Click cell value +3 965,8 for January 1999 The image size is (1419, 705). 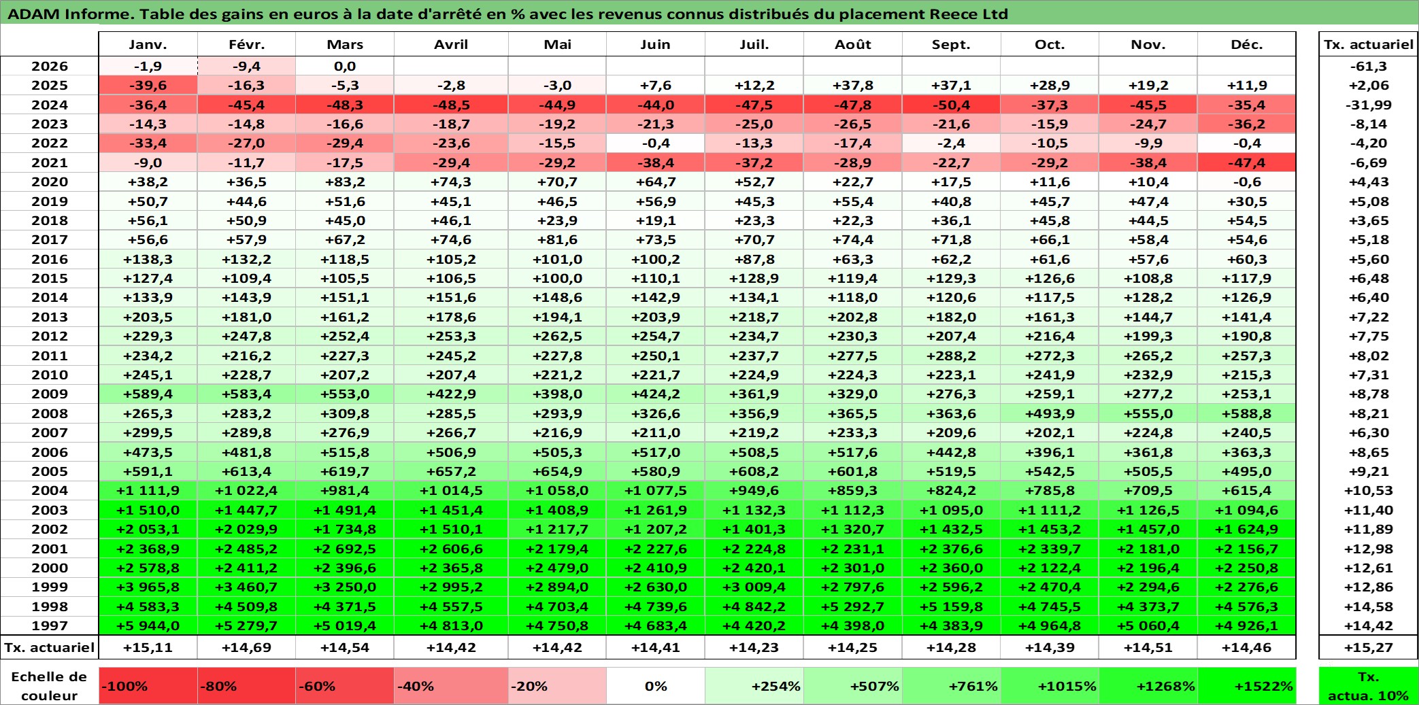pyautogui.click(x=148, y=587)
